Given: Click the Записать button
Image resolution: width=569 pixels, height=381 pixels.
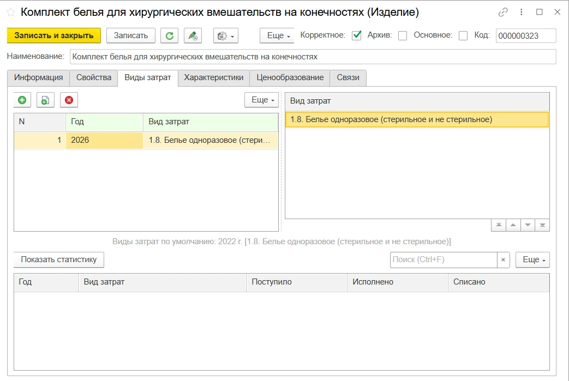Looking at the screenshot, I should (x=130, y=35).
